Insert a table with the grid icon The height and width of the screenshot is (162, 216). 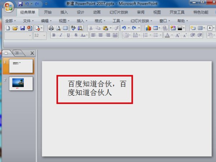[156, 28]
